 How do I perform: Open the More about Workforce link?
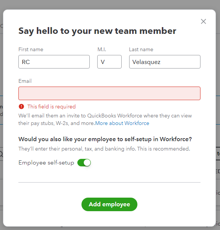pos(122,123)
